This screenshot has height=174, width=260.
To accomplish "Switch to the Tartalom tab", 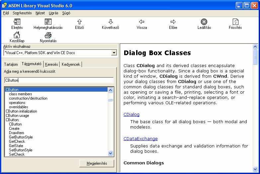I will (x=11, y=64).
